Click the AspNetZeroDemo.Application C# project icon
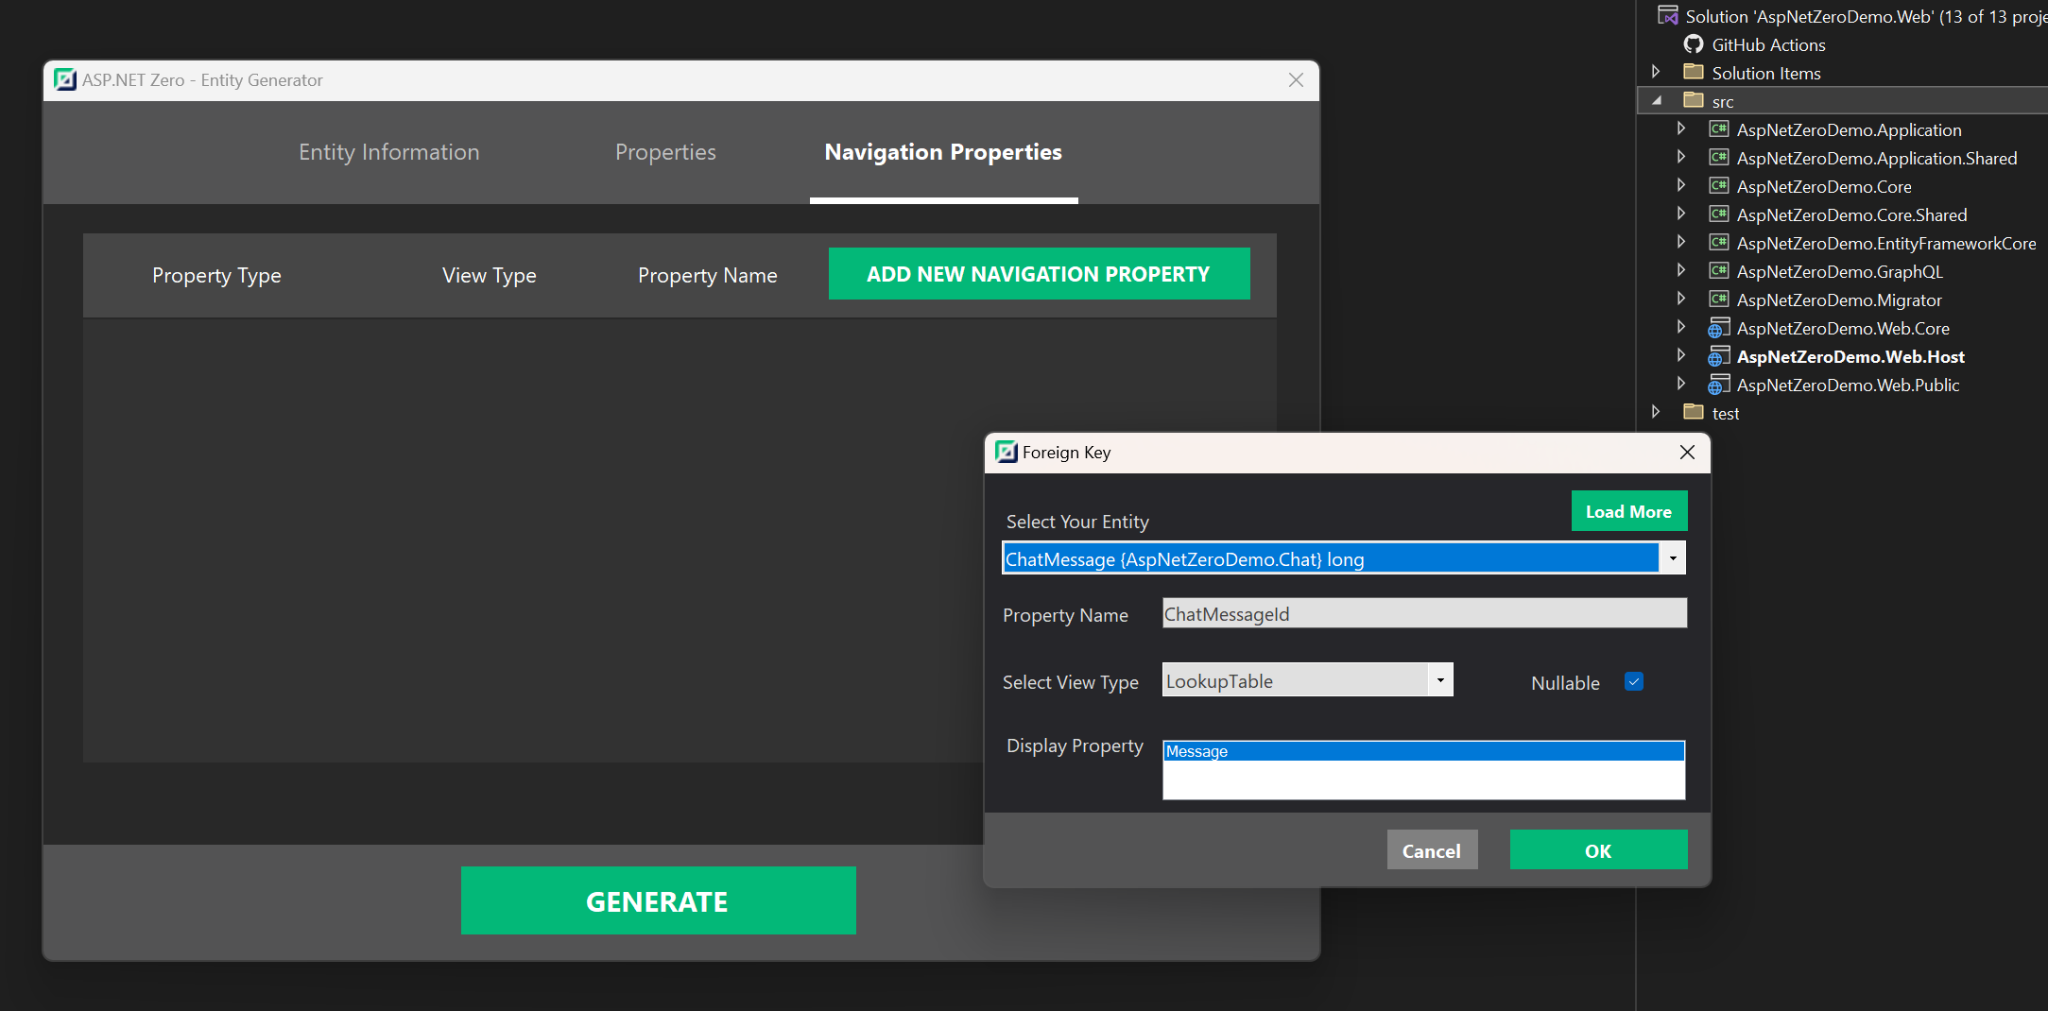The image size is (2048, 1011). click(1719, 129)
